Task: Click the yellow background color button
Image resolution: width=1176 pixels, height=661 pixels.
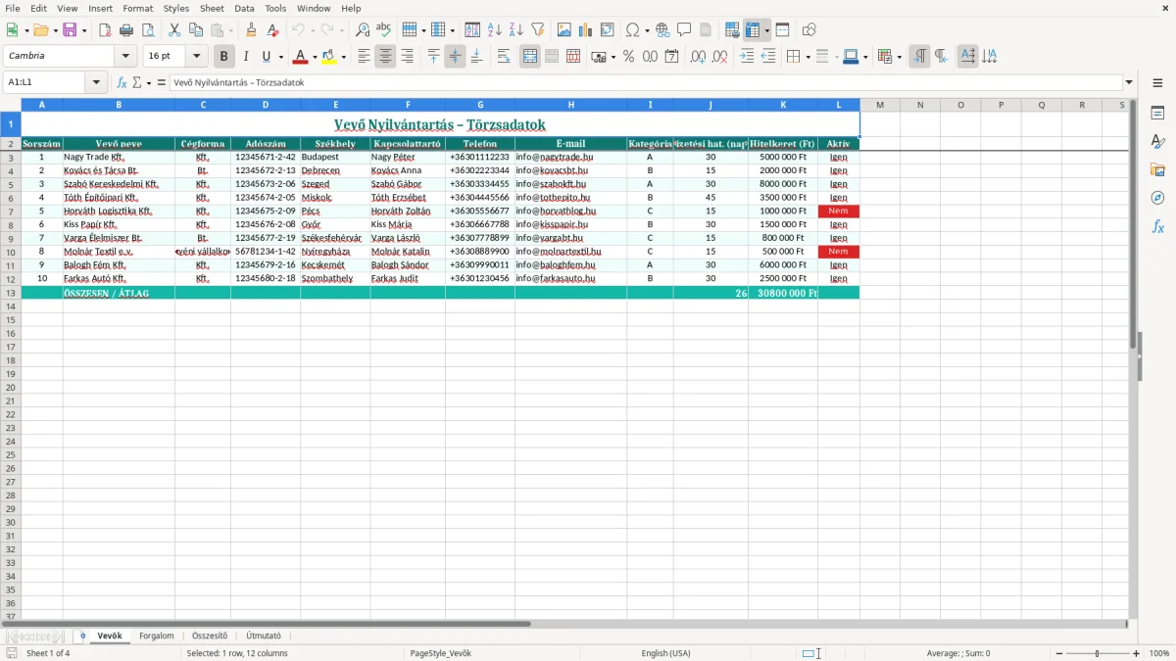Action: (329, 57)
